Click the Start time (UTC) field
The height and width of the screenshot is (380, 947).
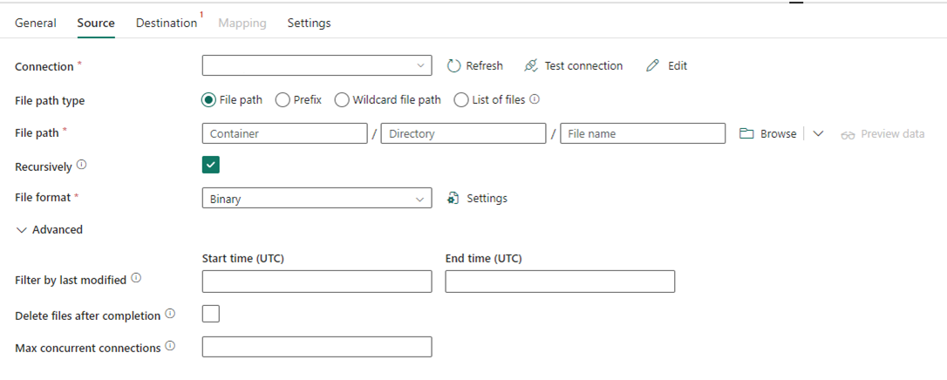317,282
